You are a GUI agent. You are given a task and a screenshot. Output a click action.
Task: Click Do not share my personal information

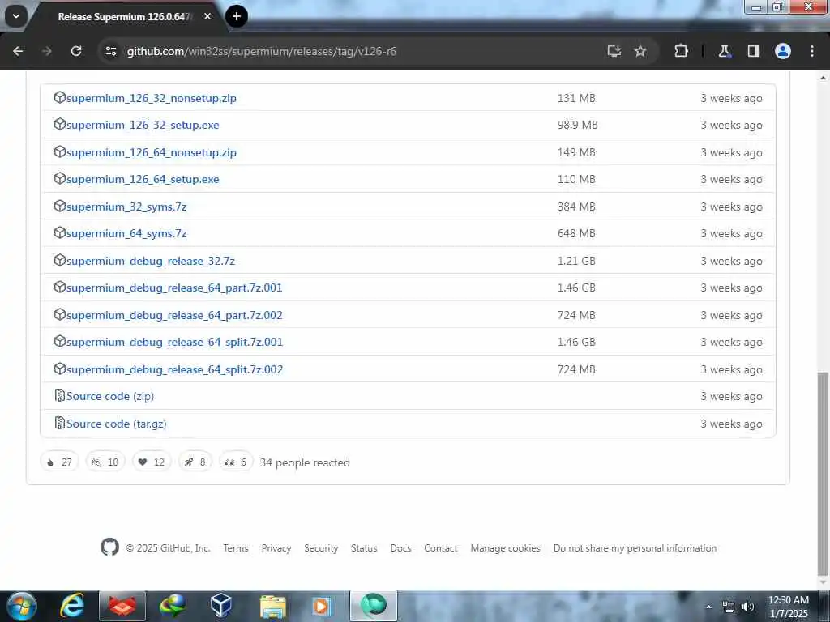tap(635, 548)
